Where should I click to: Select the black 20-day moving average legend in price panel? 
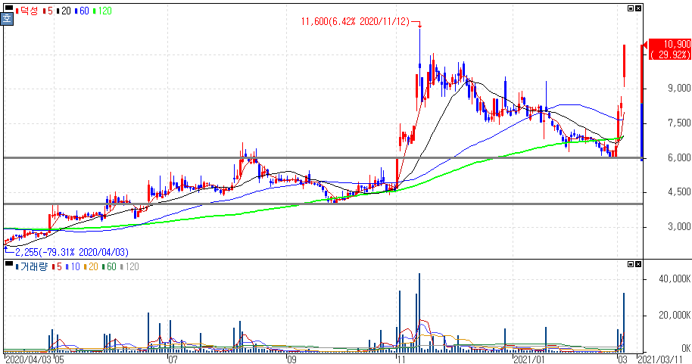click(x=64, y=11)
